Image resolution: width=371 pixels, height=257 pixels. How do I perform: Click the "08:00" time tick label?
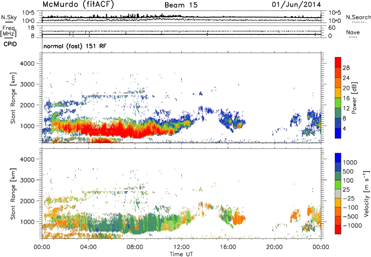[135, 247]
